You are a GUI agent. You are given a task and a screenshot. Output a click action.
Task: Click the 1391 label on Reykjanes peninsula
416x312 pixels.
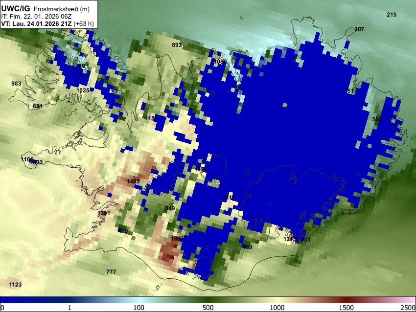pyautogui.click(x=104, y=213)
